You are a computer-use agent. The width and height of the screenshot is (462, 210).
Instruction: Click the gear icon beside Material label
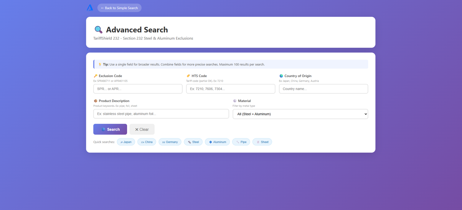click(x=235, y=101)
